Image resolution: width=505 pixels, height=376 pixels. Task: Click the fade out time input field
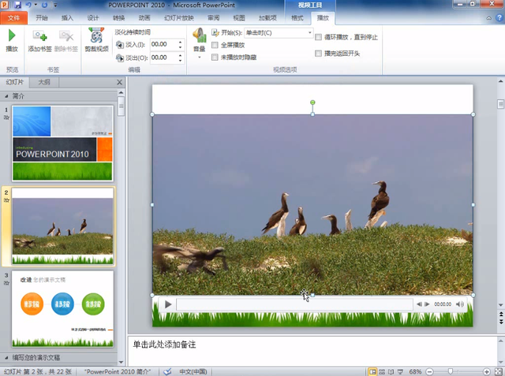[x=166, y=58]
